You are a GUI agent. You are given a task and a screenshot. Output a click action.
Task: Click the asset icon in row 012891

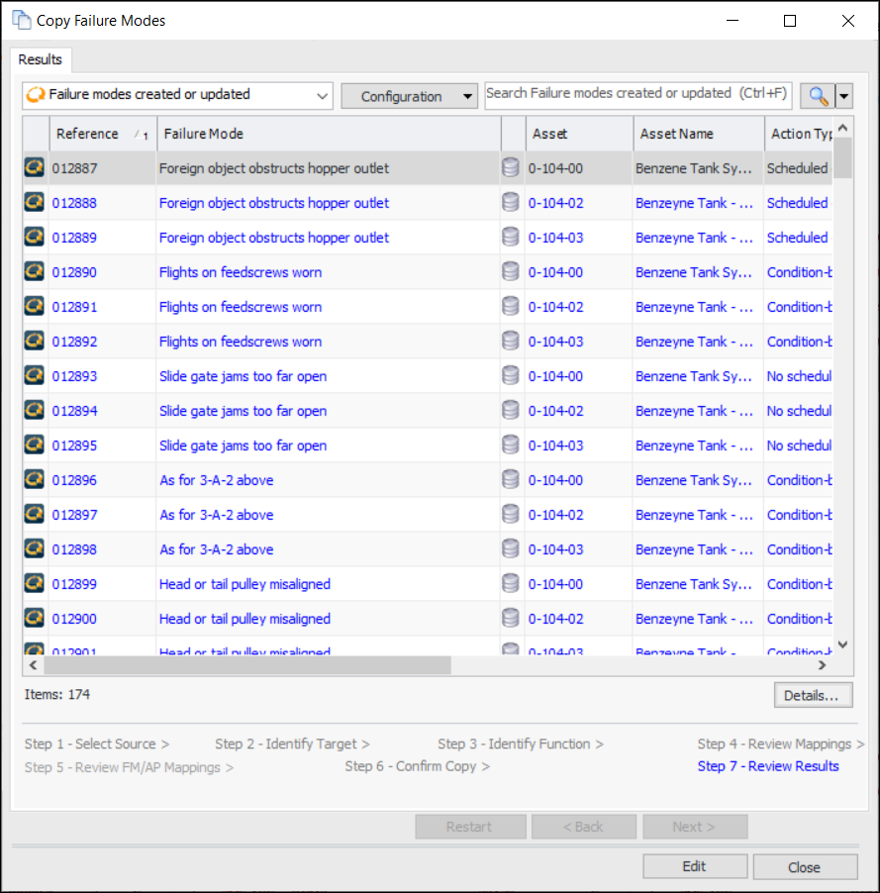511,307
